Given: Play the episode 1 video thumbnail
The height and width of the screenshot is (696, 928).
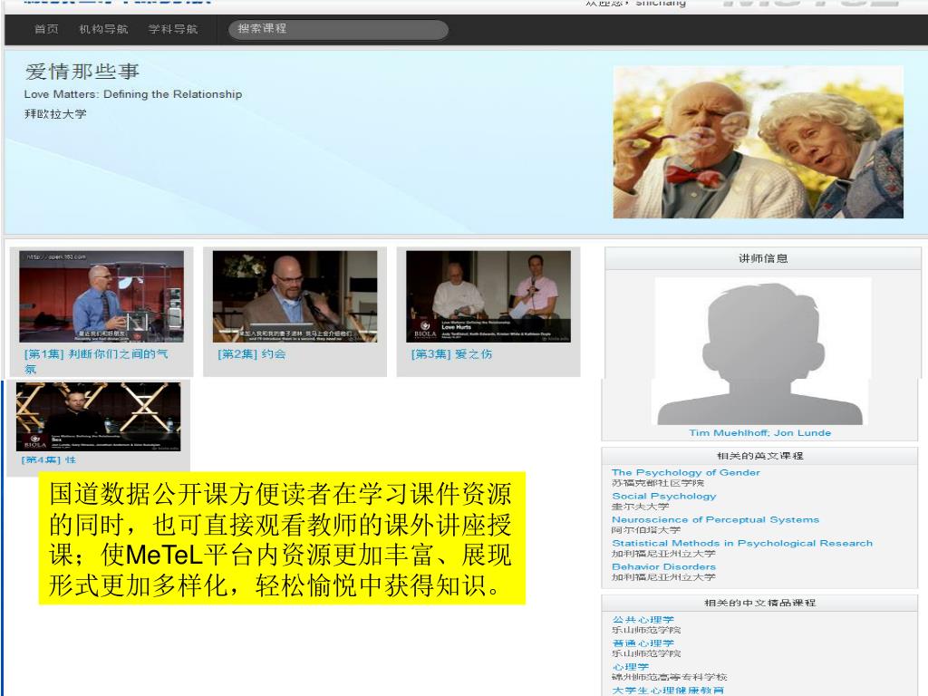Looking at the screenshot, I should pyautogui.click(x=101, y=296).
